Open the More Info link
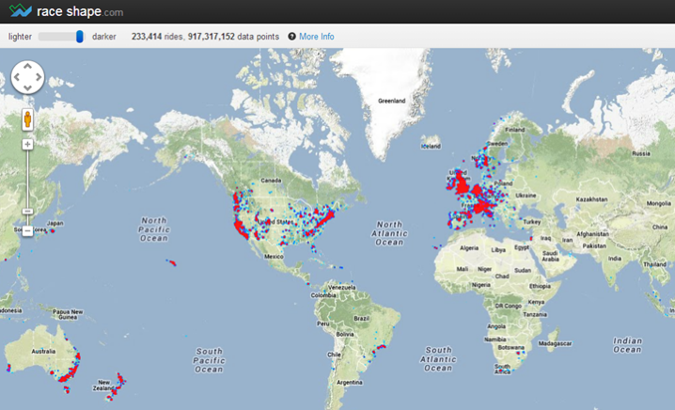 (x=316, y=37)
